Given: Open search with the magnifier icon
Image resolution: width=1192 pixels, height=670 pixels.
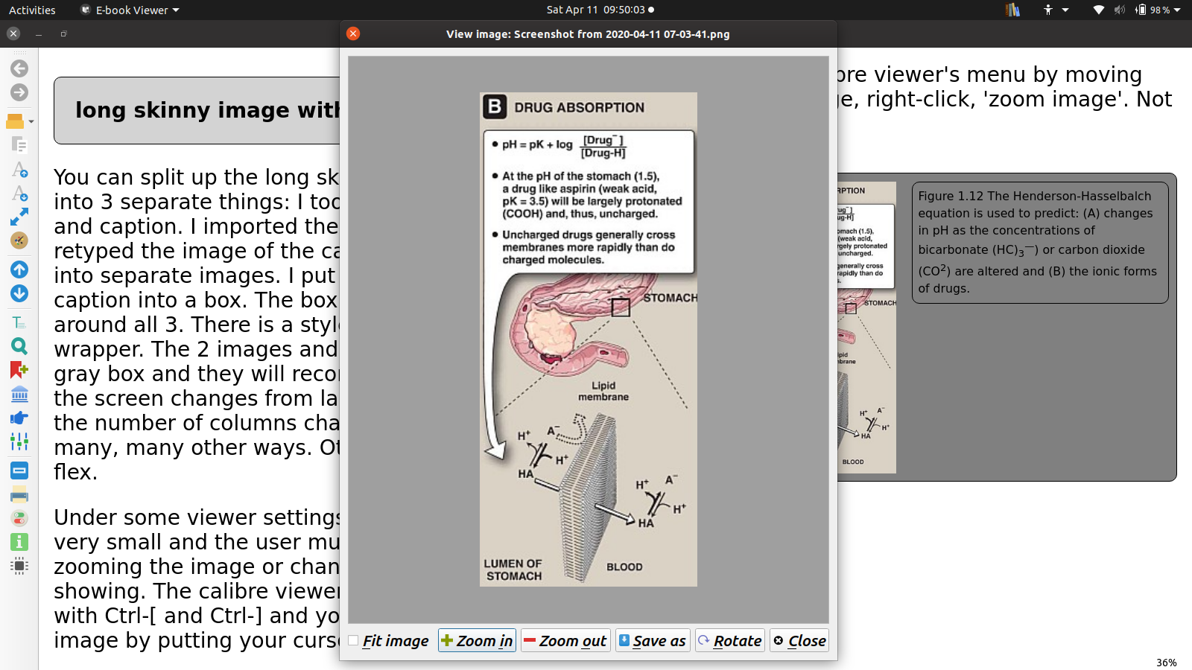Looking at the screenshot, I should [x=19, y=346].
